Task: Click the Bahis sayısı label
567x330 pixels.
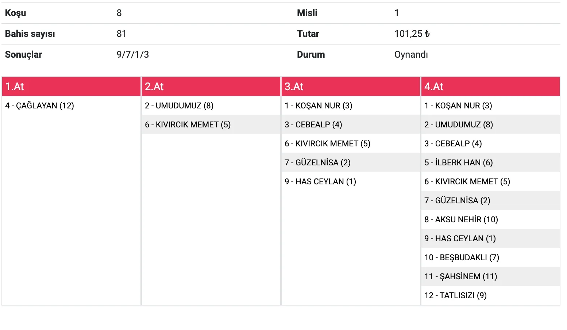Action: click(30, 34)
